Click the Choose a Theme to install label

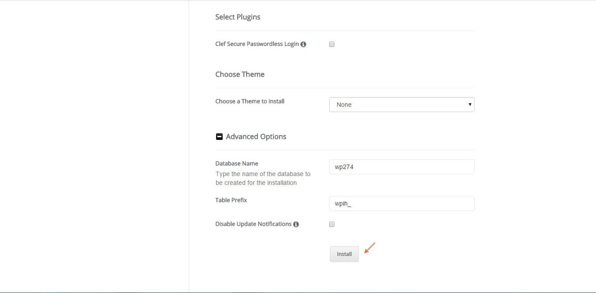coord(250,101)
